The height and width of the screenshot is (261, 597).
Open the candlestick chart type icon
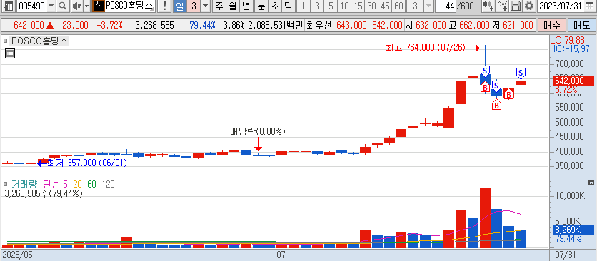[x=488, y=6]
